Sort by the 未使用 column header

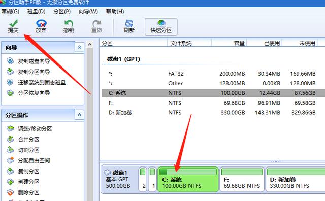point(300,43)
